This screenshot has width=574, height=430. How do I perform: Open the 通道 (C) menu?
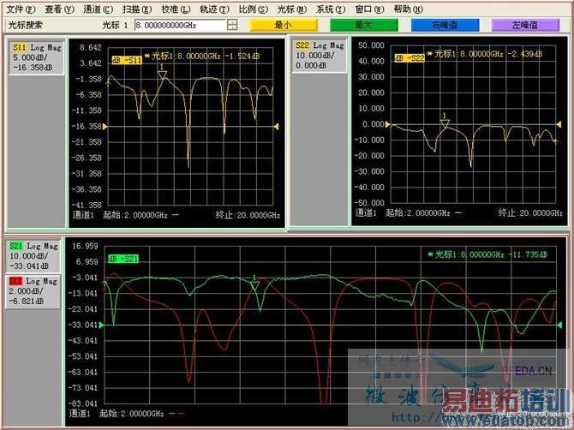pos(99,9)
